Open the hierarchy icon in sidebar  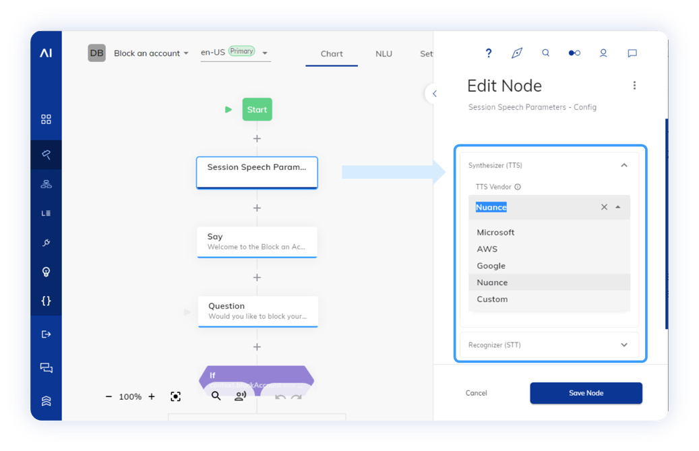coord(46,183)
